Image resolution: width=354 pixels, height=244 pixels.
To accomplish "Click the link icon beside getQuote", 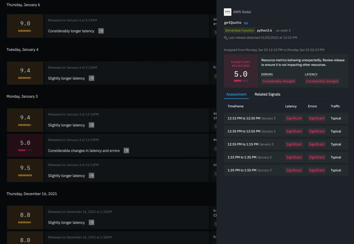I will [x=246, y=23].
